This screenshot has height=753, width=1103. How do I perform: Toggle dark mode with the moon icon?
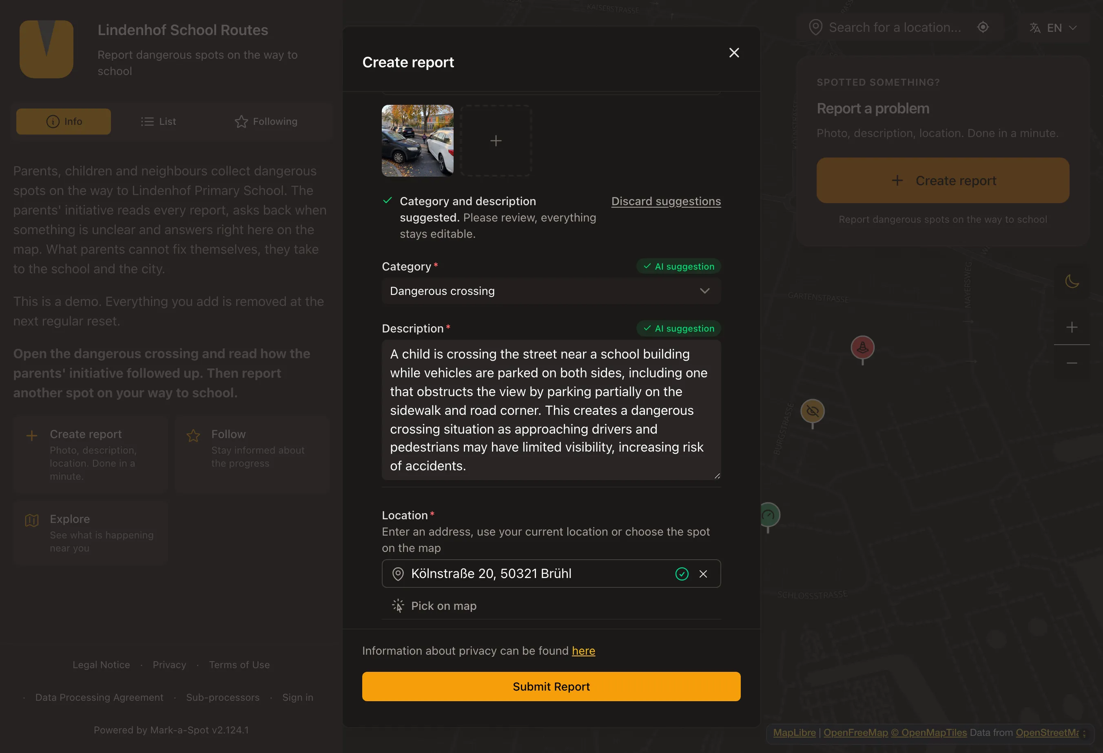1072,281
